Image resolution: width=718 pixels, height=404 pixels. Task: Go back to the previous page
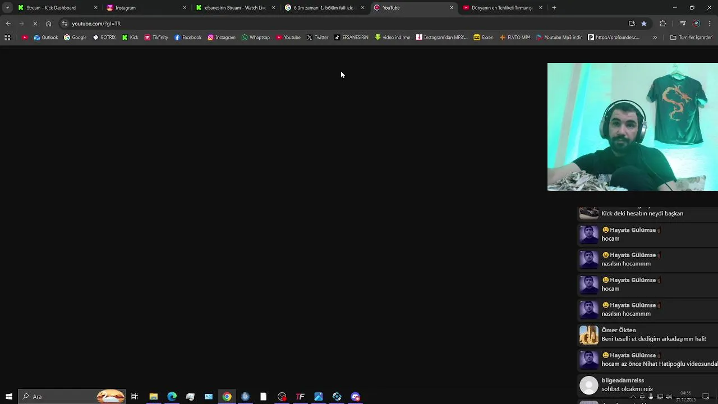(8, 24)
